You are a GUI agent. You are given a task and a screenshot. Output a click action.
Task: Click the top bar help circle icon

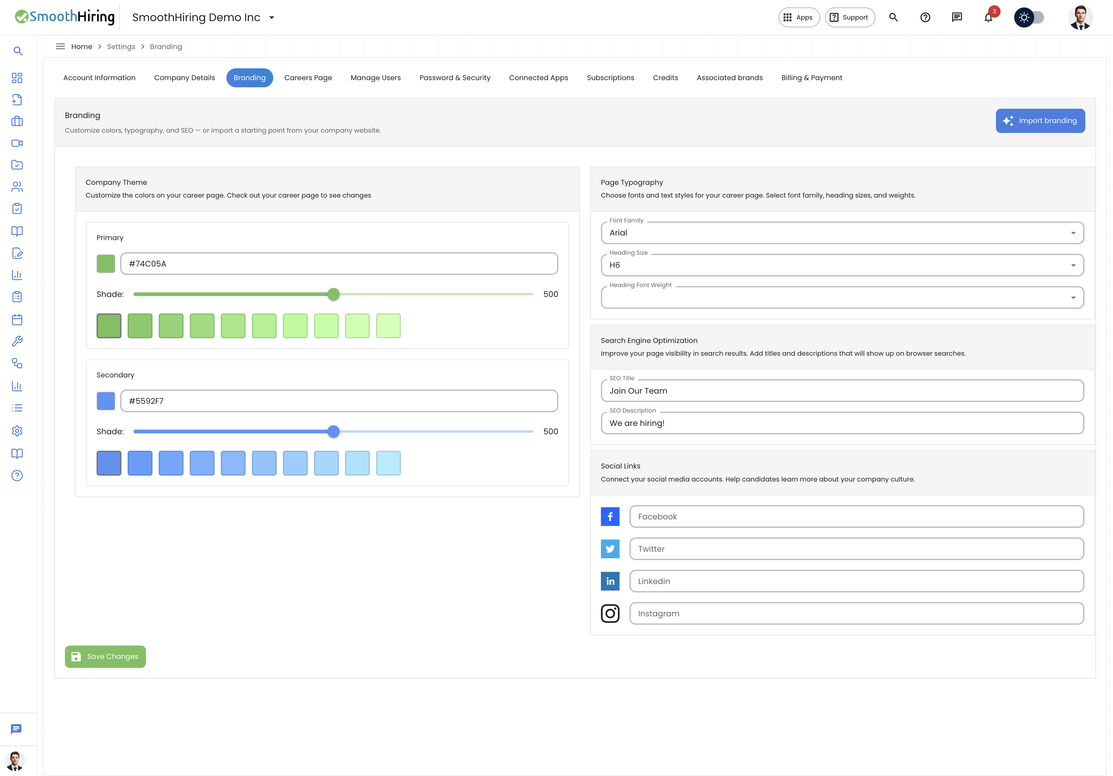925,17
